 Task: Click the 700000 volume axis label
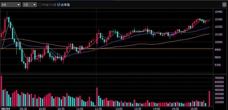(219, 78)
